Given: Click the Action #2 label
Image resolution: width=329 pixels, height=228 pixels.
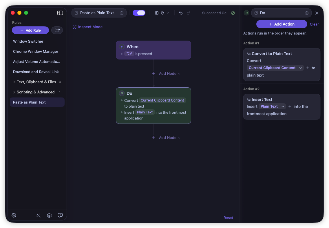Looking at the screenshot, I should coord(251,89).
